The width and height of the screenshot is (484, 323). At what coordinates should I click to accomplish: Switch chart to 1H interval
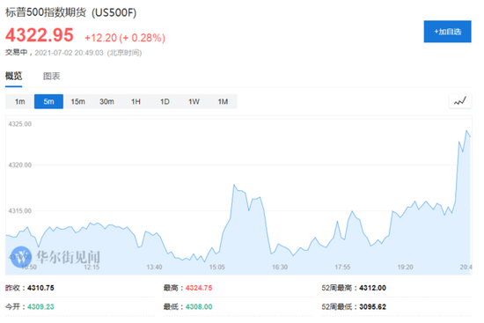click(x=136, y=101)
